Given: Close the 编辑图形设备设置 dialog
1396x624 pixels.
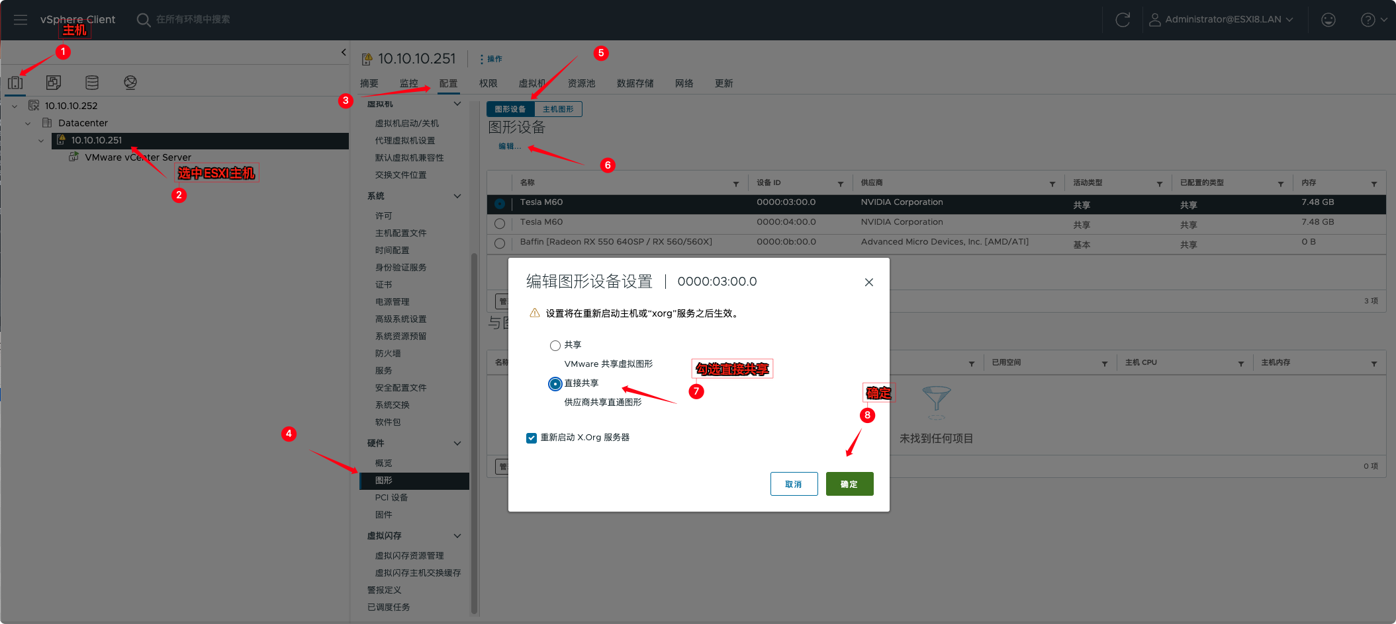Looking at the screenshot, I should (869, 282).
